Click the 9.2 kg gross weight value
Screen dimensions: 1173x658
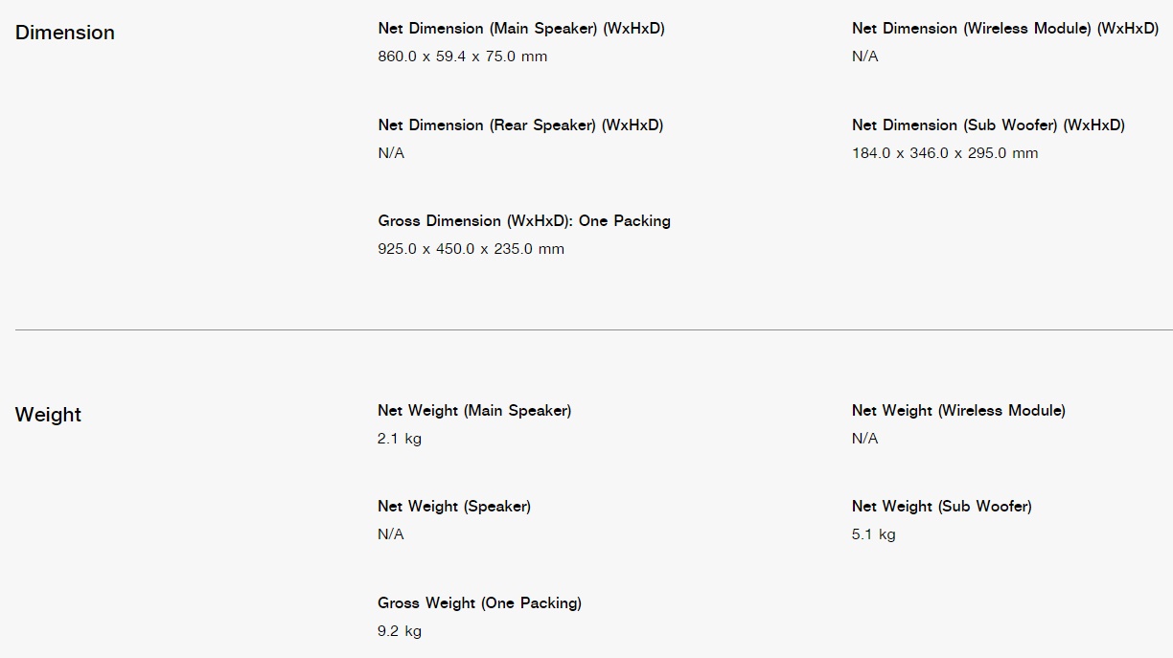tap(400, 631)
